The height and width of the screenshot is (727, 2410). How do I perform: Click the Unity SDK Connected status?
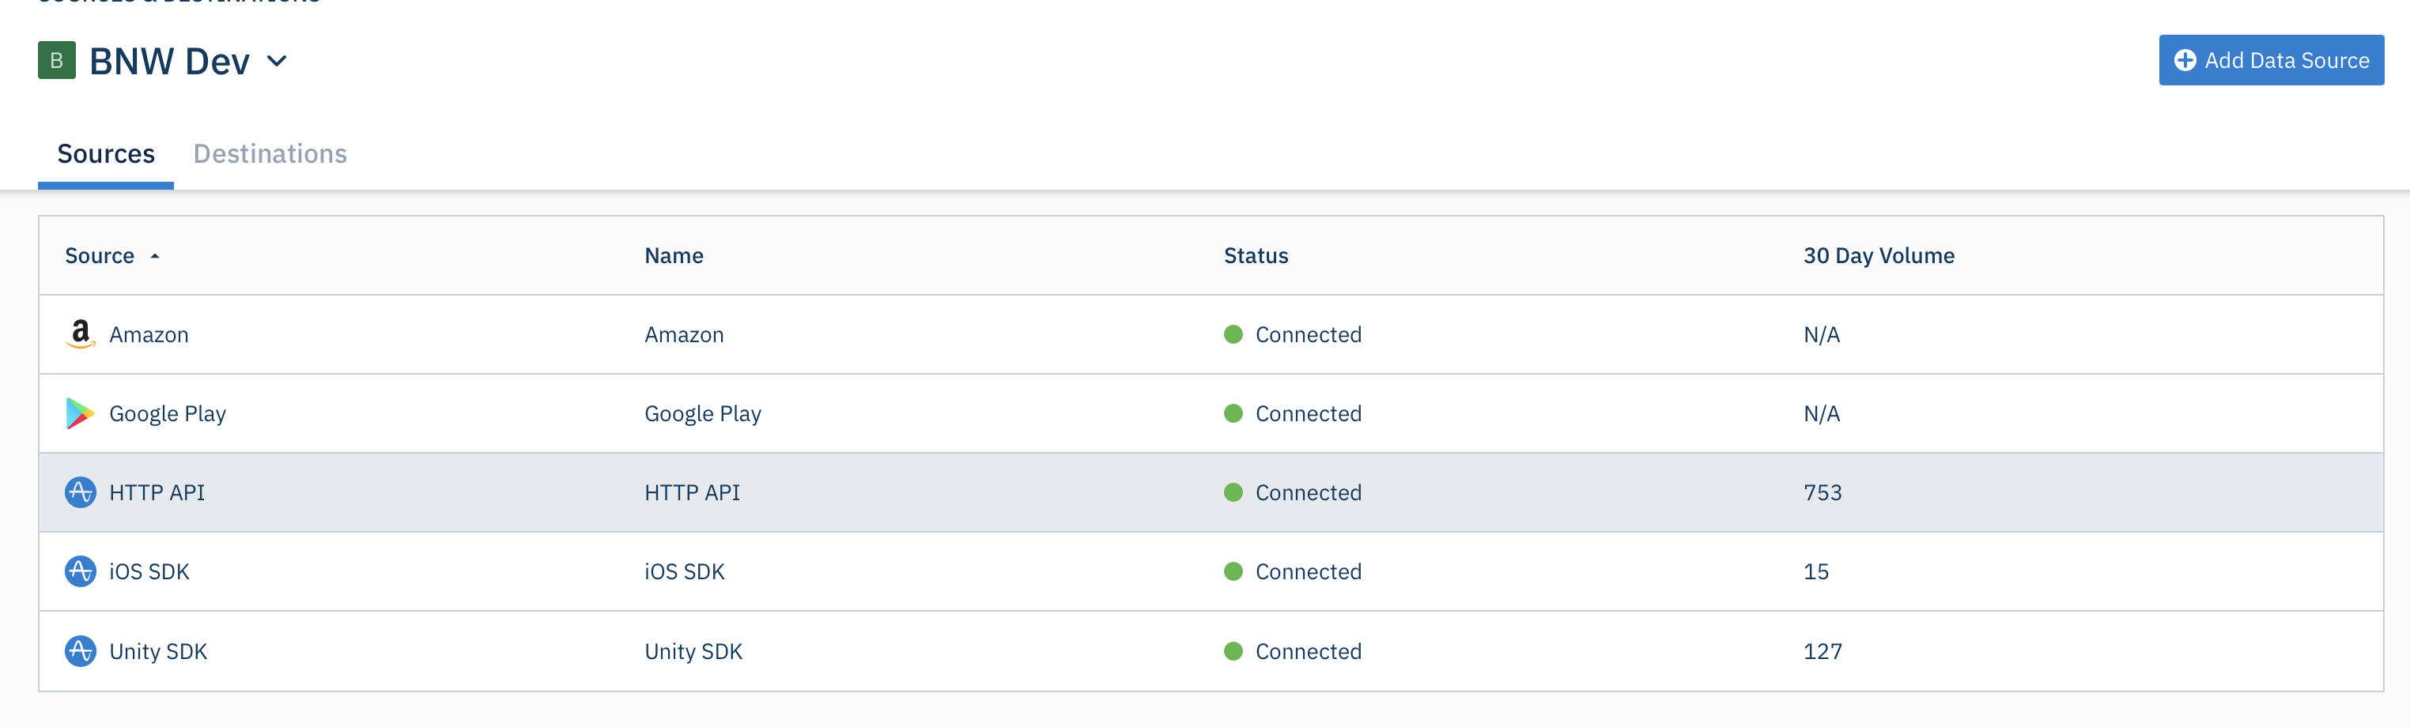pyautogui.click(x=1307, y=651)
